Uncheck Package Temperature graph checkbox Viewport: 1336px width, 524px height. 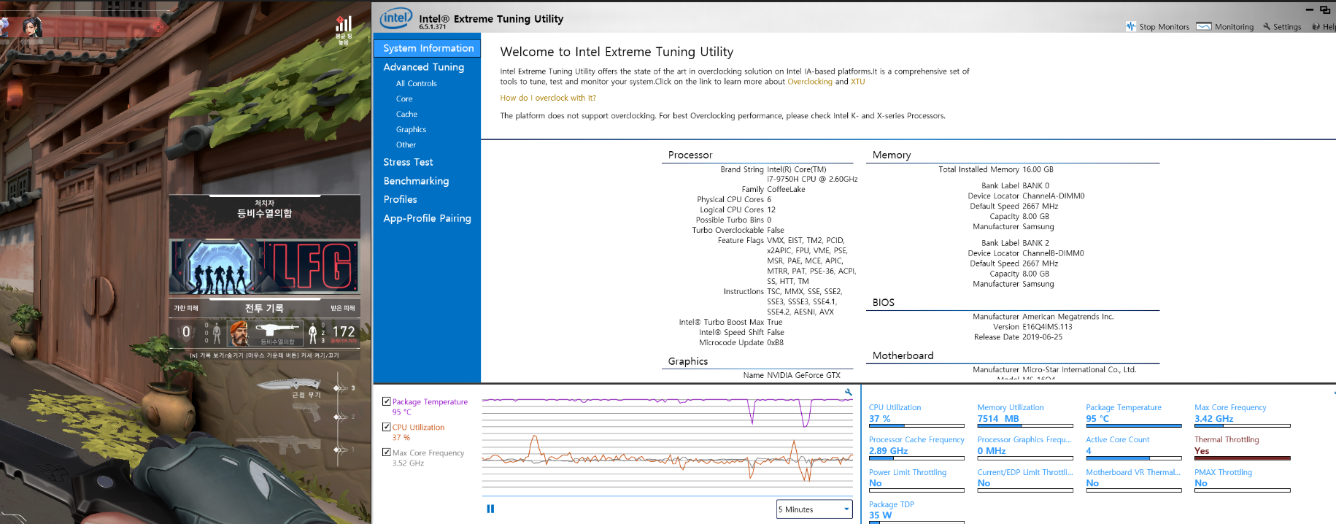click(386, 401)
